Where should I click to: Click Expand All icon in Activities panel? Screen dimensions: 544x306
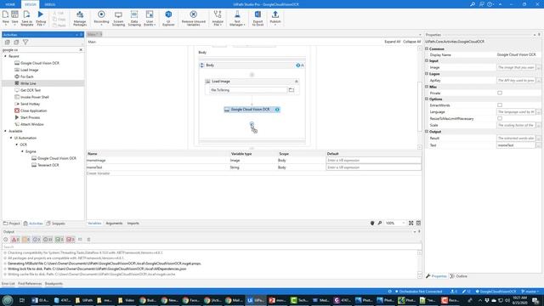(8, 42)
